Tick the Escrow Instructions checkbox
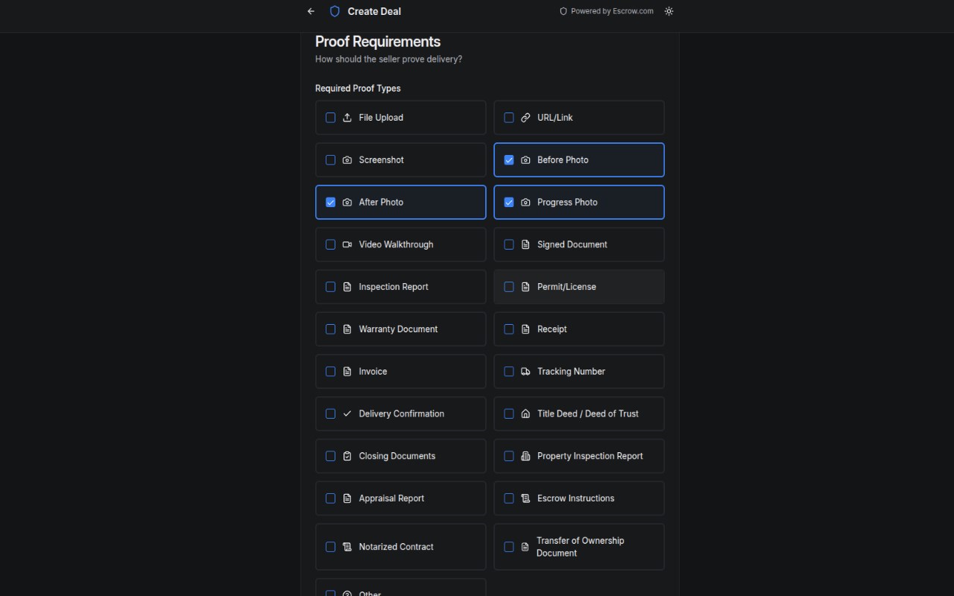 point(509,498)
